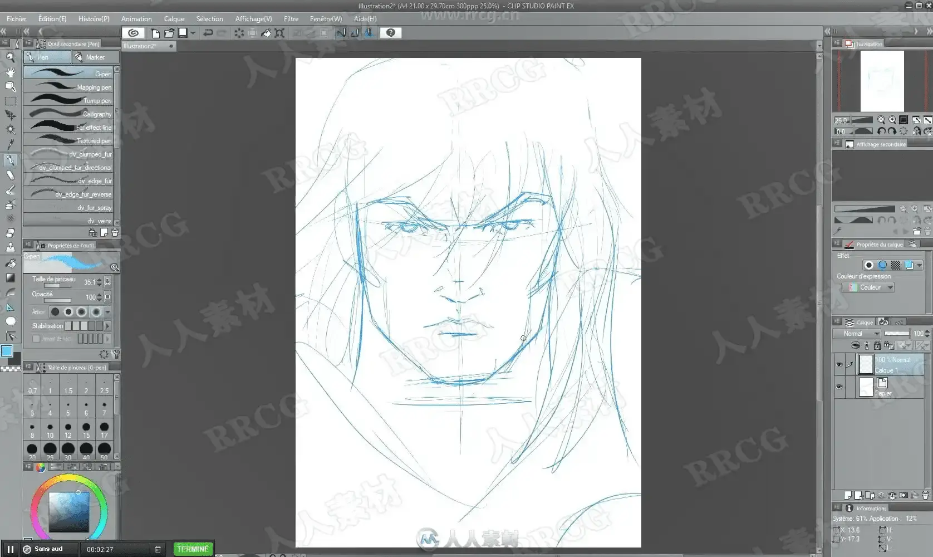Select the Gradient tool
This screenshot has width=933, height=557.
(10, 277)
